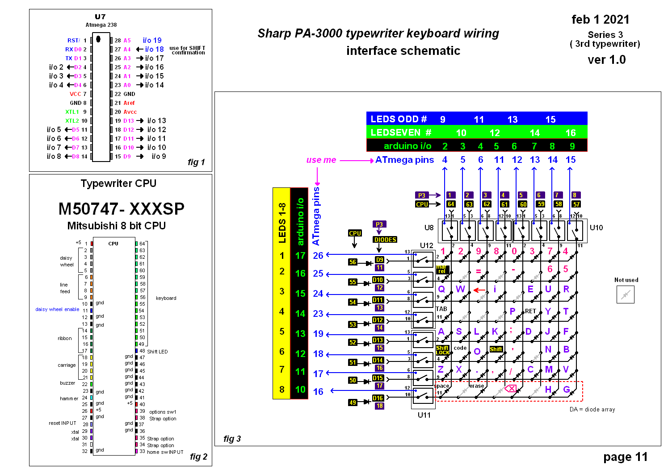The height and width of the screenshot is (473, 668).
Task: Click the U10 switch under CPU pin 57
Action: coord(575,231)
